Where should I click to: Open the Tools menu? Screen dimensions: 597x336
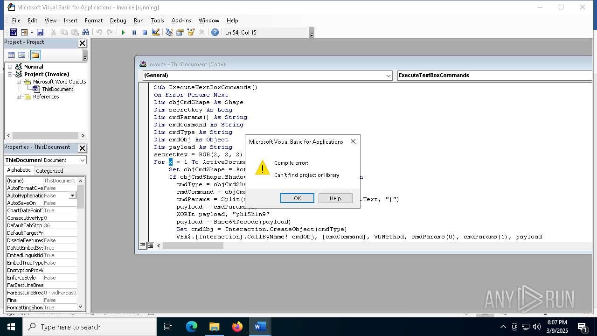[x=158, y=21]
